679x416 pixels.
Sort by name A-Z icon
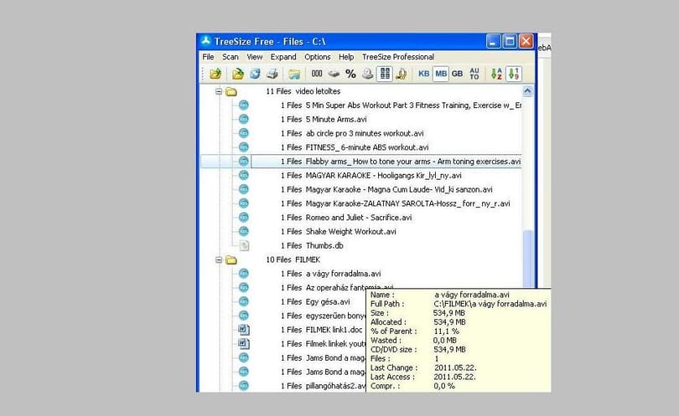[496, 74]
